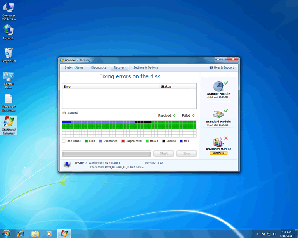Go to Settings & Options tab
The width and height of the screenshot is (298, 238).
tap(146, 67)
